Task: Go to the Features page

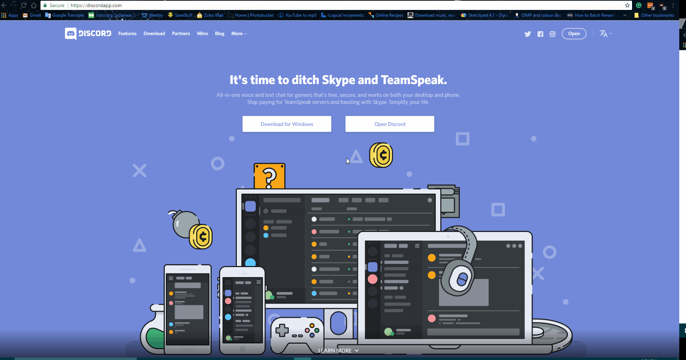Action: [x=127, y=34]
